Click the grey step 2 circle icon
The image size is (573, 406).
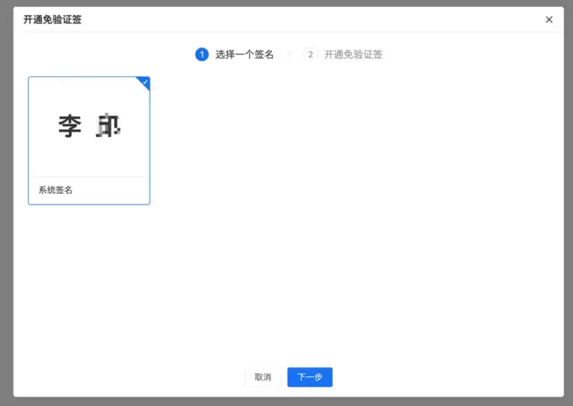310,54
